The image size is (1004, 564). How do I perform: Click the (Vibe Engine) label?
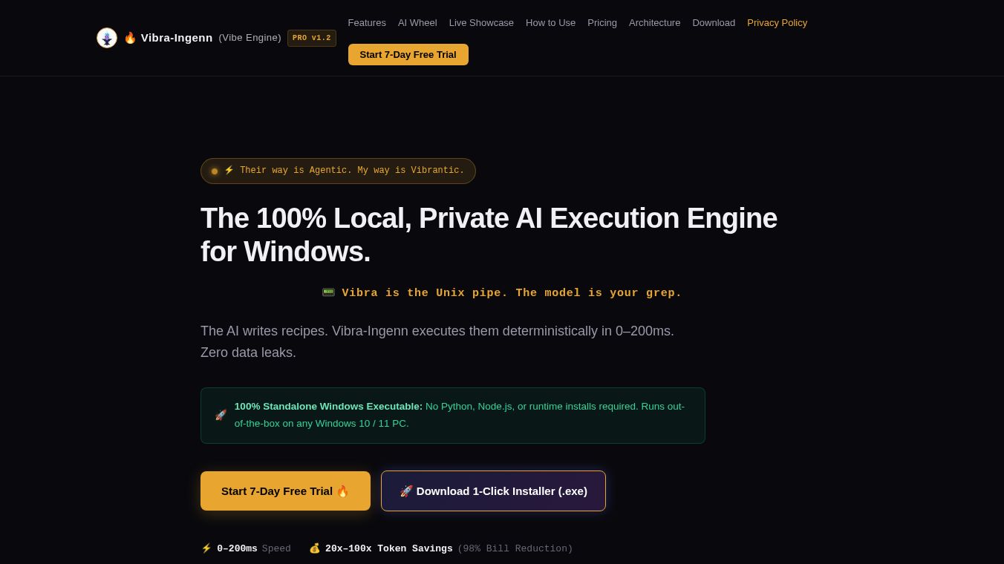point(250,38)
